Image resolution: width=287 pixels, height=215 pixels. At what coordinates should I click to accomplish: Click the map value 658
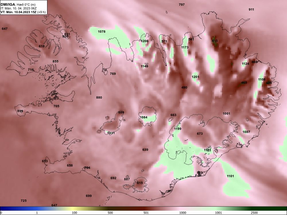(x=70, y=165)
